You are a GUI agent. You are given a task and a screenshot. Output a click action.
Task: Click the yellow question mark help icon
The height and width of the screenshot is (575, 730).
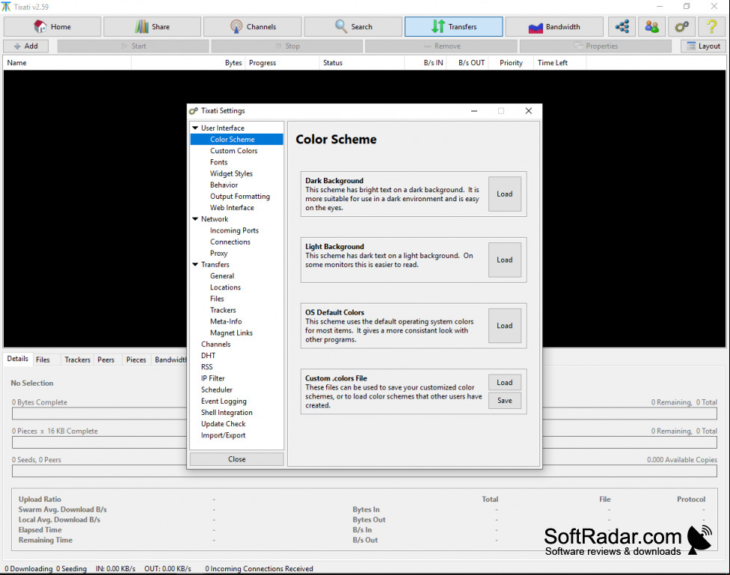[711, 26]
